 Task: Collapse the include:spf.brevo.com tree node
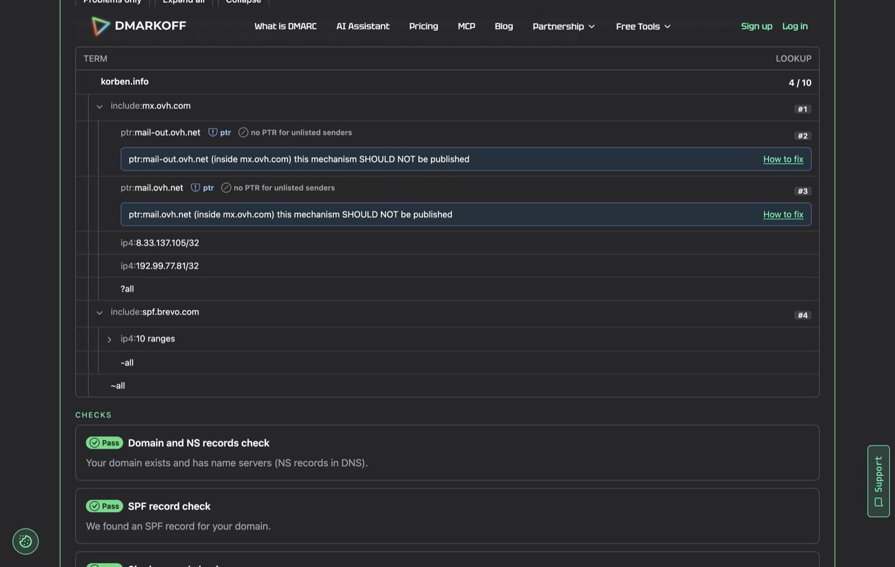tap(100, 313)
